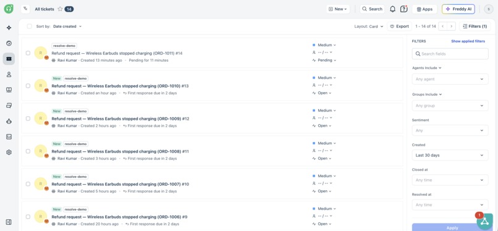Click the ticket views toggle icon
The image size is (498, 231).
tap(25, 9)
